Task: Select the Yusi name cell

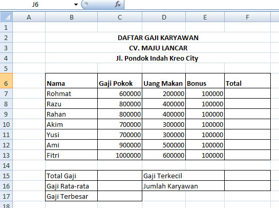Action: (x=71, y=135)
